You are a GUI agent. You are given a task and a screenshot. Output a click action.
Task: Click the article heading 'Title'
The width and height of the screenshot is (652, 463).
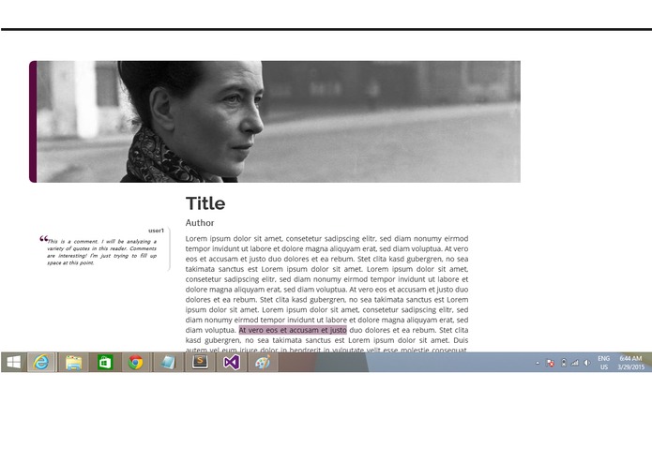click(205, 203)
